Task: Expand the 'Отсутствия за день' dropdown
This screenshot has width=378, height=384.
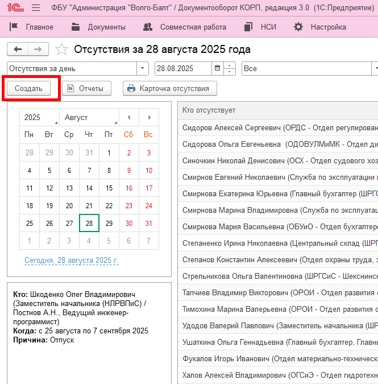Action: [142, 69]
